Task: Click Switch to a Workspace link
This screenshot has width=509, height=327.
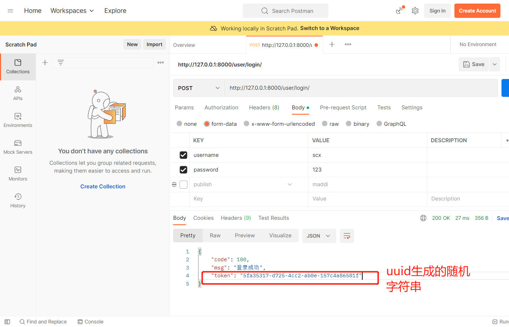Action: [x=330, y=28]
